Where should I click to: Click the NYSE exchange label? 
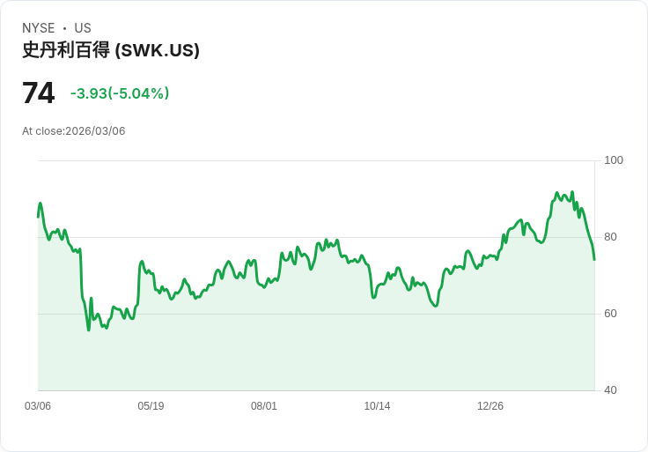[x=39, y=28]
